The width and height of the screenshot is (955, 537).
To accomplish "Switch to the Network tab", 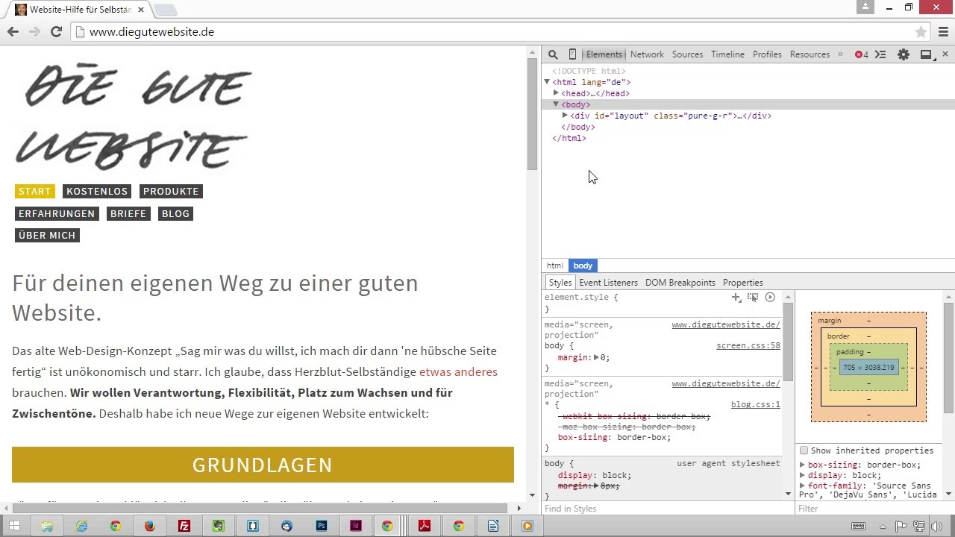I will coord(647,54).
